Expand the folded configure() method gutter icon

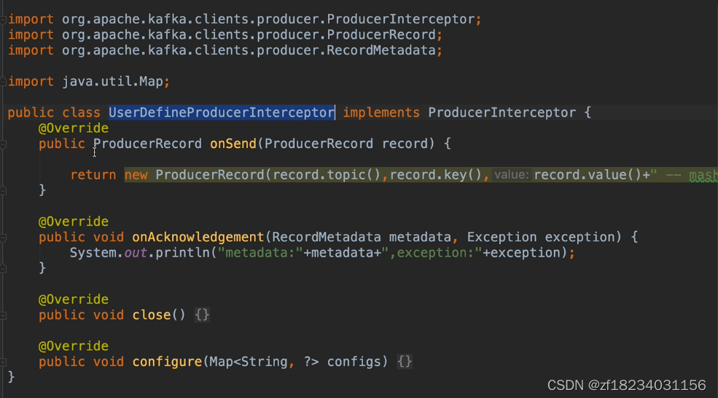[3, 362]
